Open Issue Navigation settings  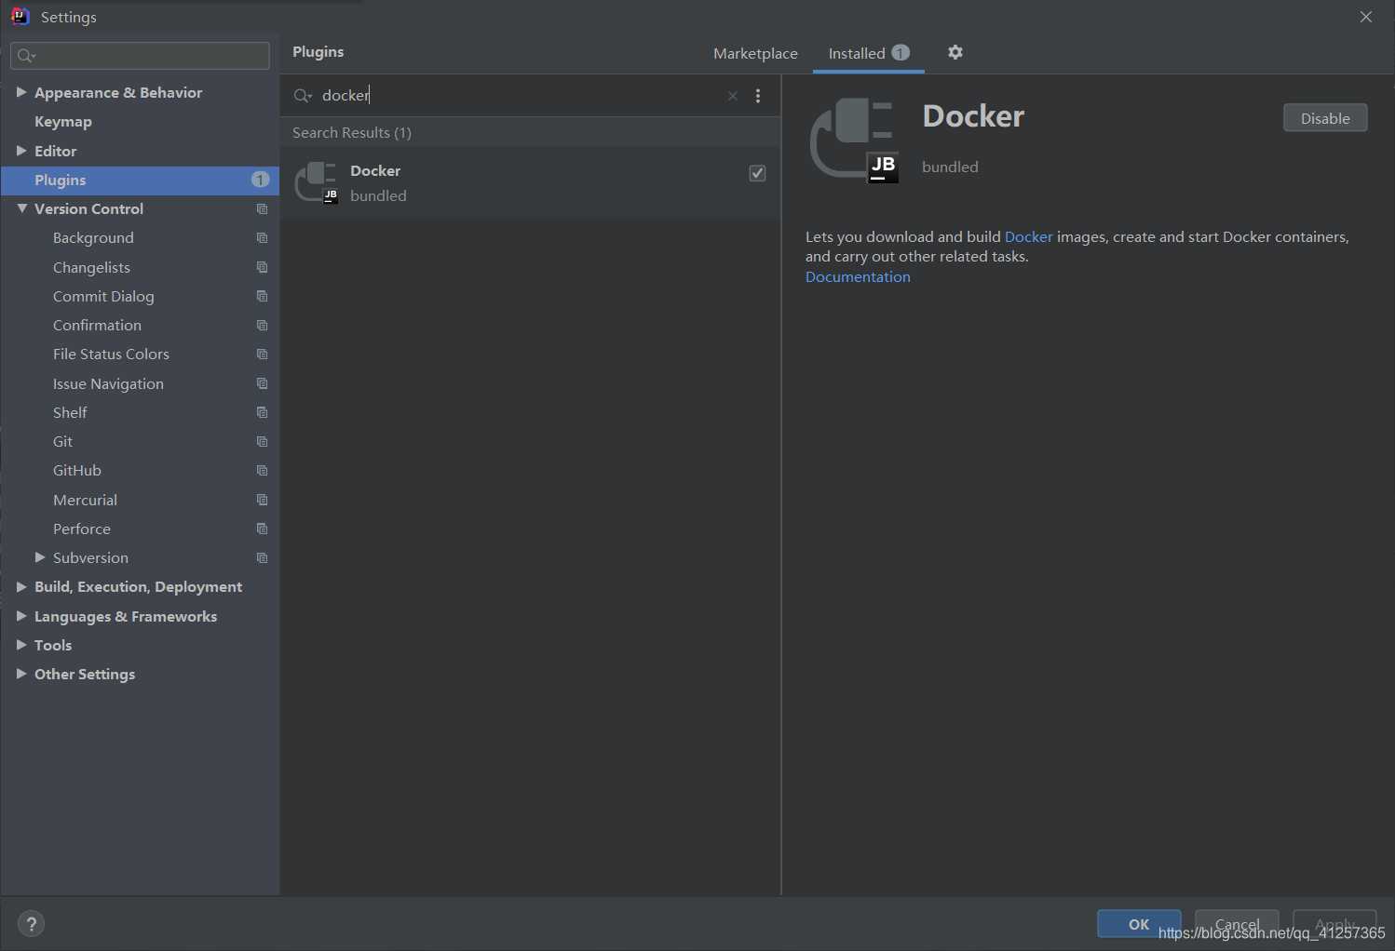coord(108,384)
